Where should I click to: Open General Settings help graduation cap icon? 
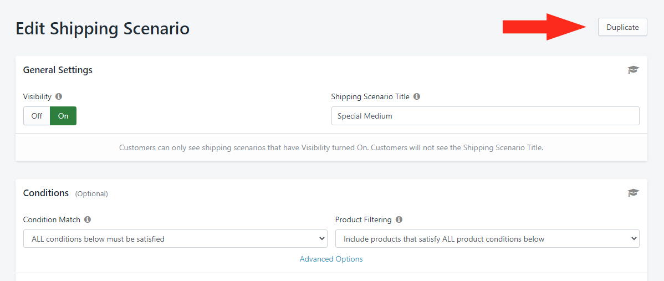click(633, 70)
